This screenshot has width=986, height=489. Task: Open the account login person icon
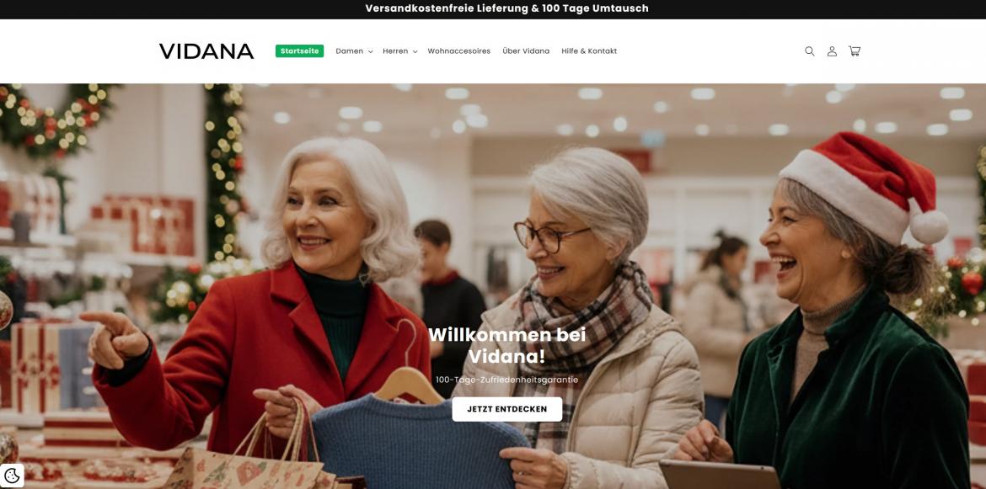coord(831,51)
